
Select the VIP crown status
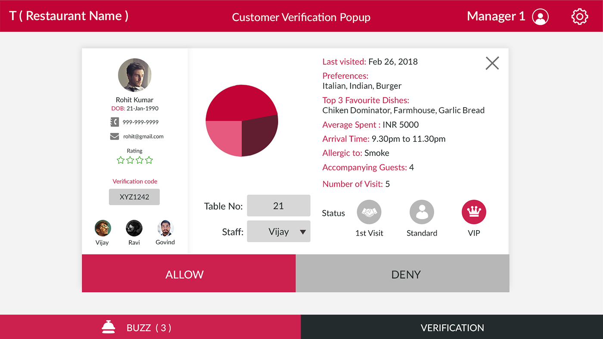click(474, 212)
